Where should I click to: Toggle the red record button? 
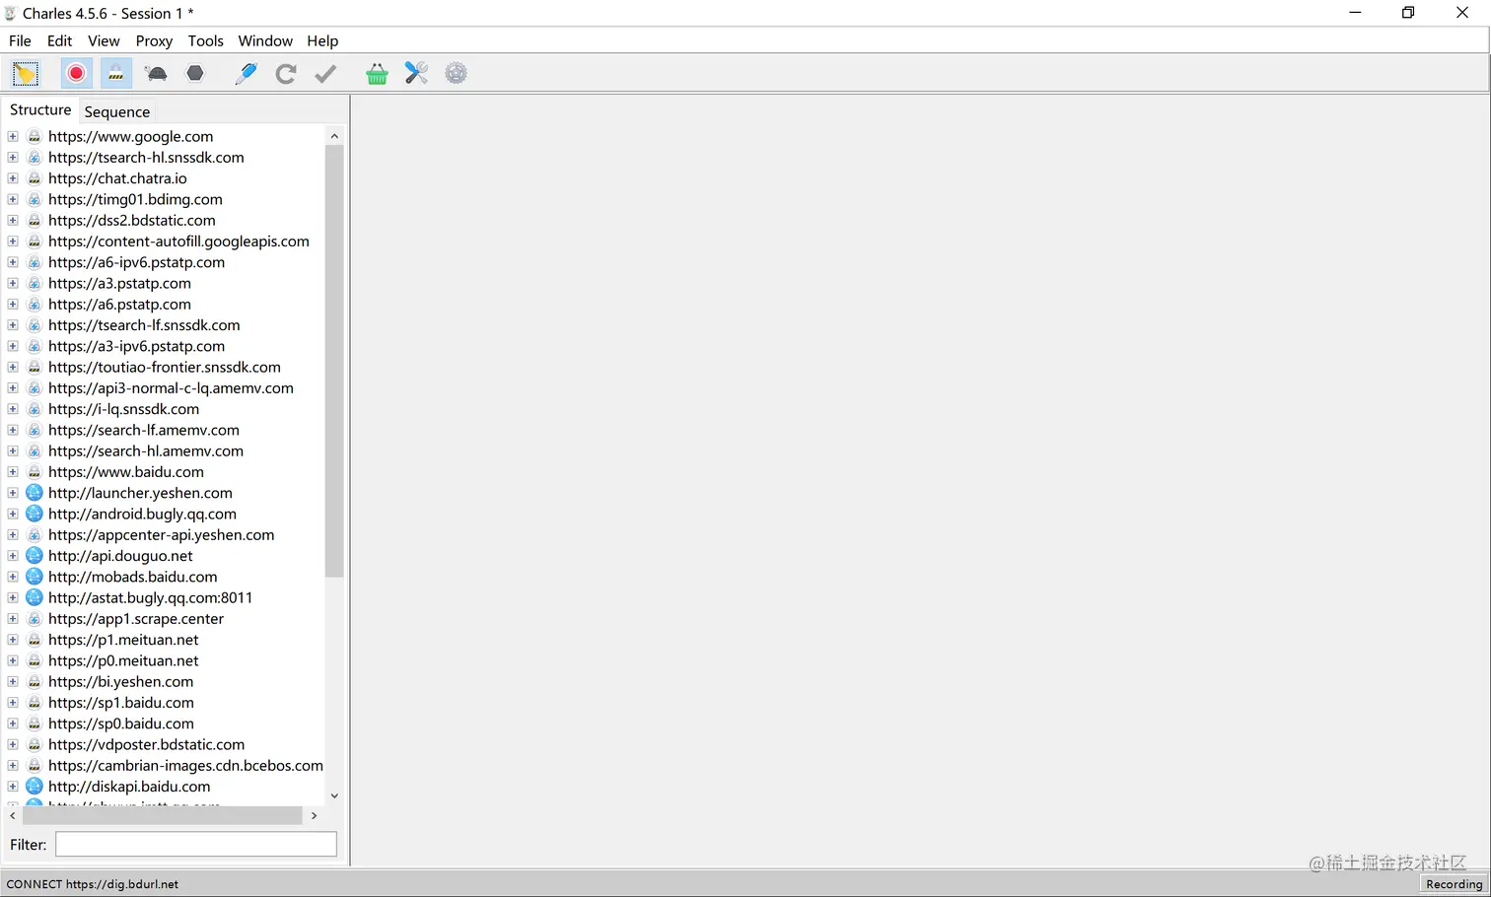pos(76,74)
